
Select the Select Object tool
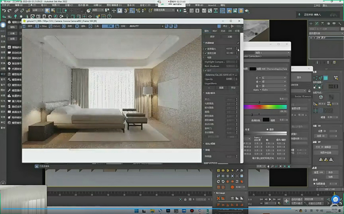click(47, 10)
